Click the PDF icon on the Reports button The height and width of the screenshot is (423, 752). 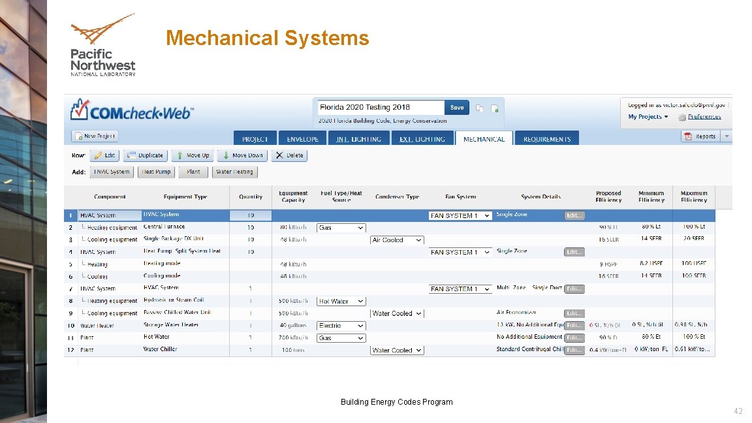coord(687,136)
